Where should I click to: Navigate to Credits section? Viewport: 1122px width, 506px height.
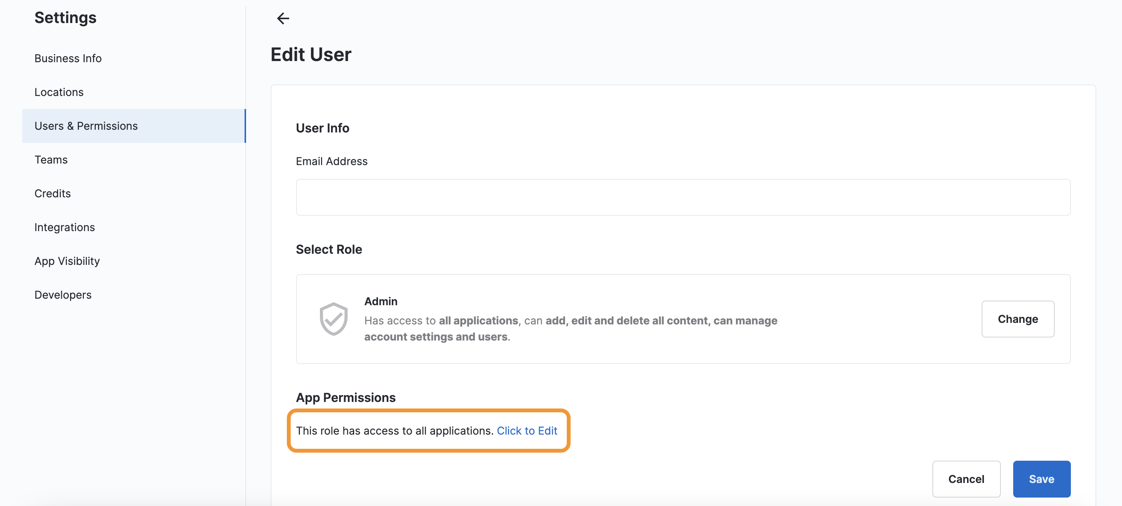click(52, 193)
